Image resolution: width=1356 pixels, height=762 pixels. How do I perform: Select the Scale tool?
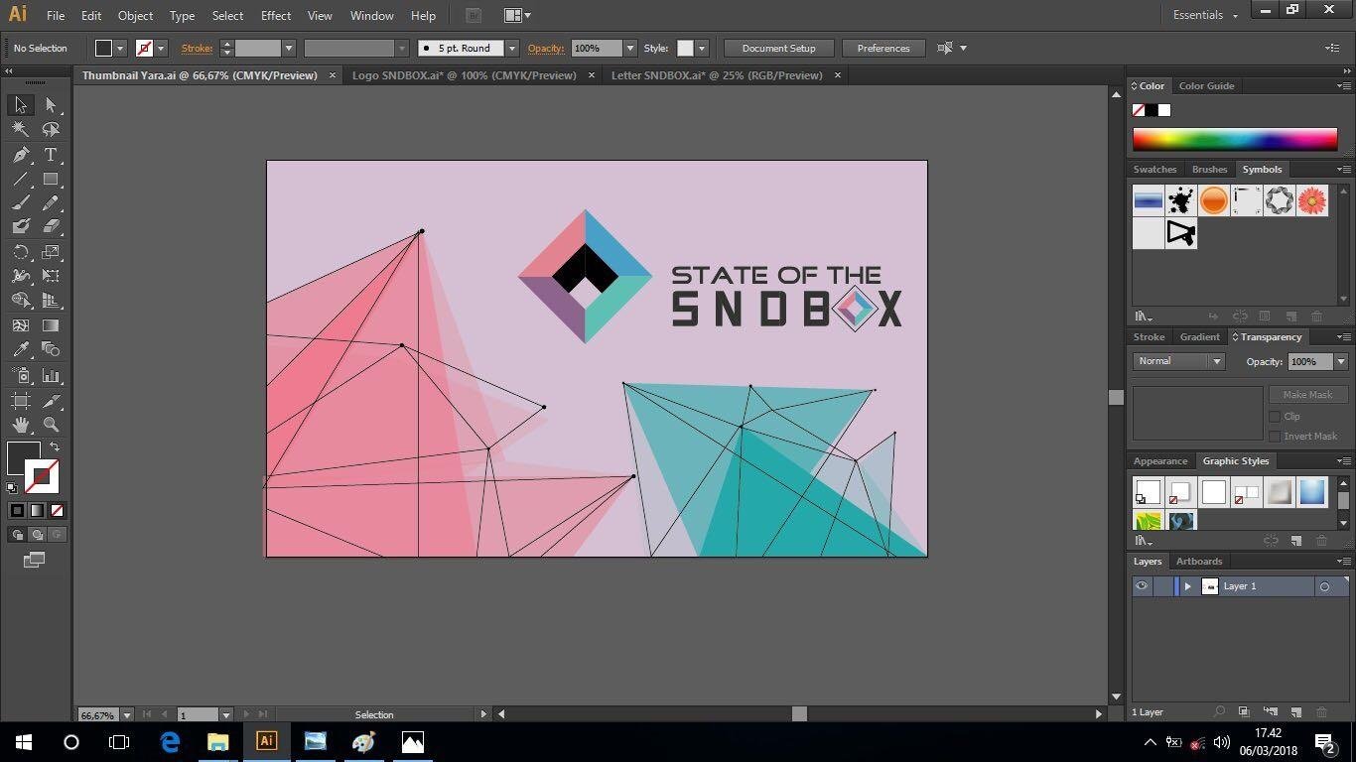51,252
